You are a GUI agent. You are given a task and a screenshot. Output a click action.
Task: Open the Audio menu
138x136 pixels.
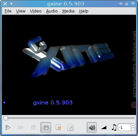pos(52,11)
